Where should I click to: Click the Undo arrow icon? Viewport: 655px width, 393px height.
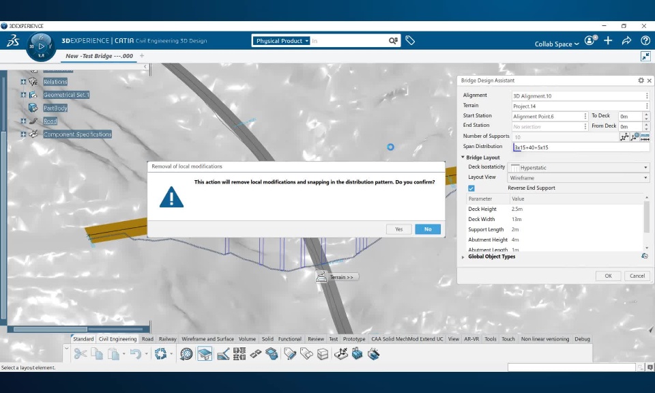click(135, 354)
